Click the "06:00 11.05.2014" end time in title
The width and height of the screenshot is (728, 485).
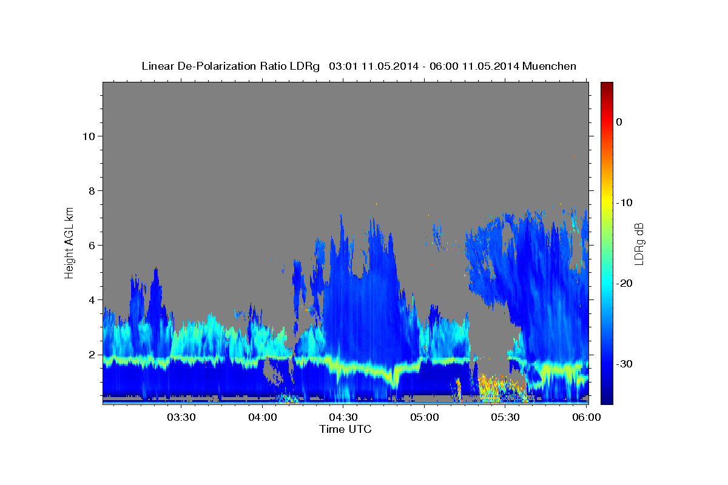pos(474,66)
